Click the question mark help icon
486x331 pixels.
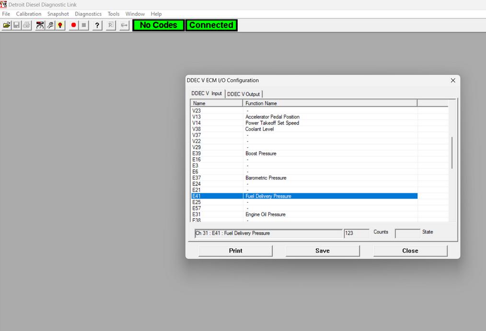97,25
